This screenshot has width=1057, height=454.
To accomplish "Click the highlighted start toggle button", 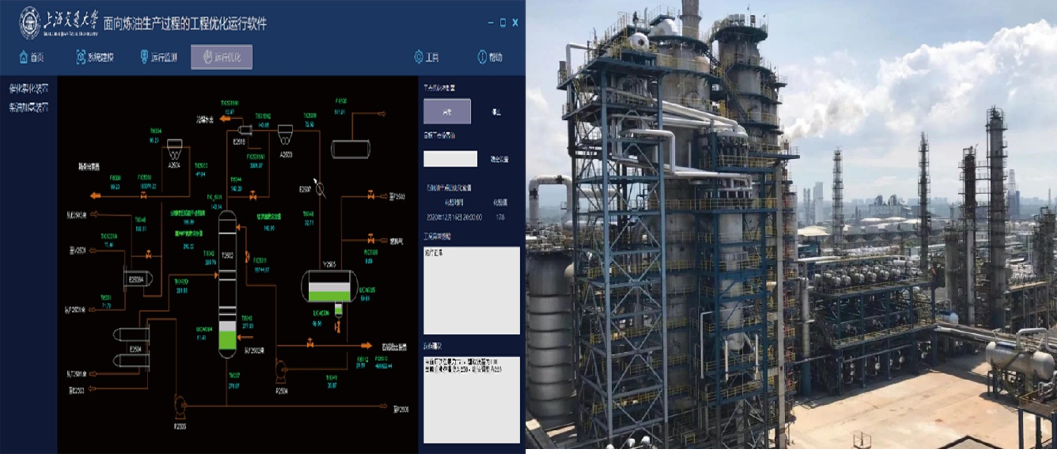I will (x=447, y=112).
